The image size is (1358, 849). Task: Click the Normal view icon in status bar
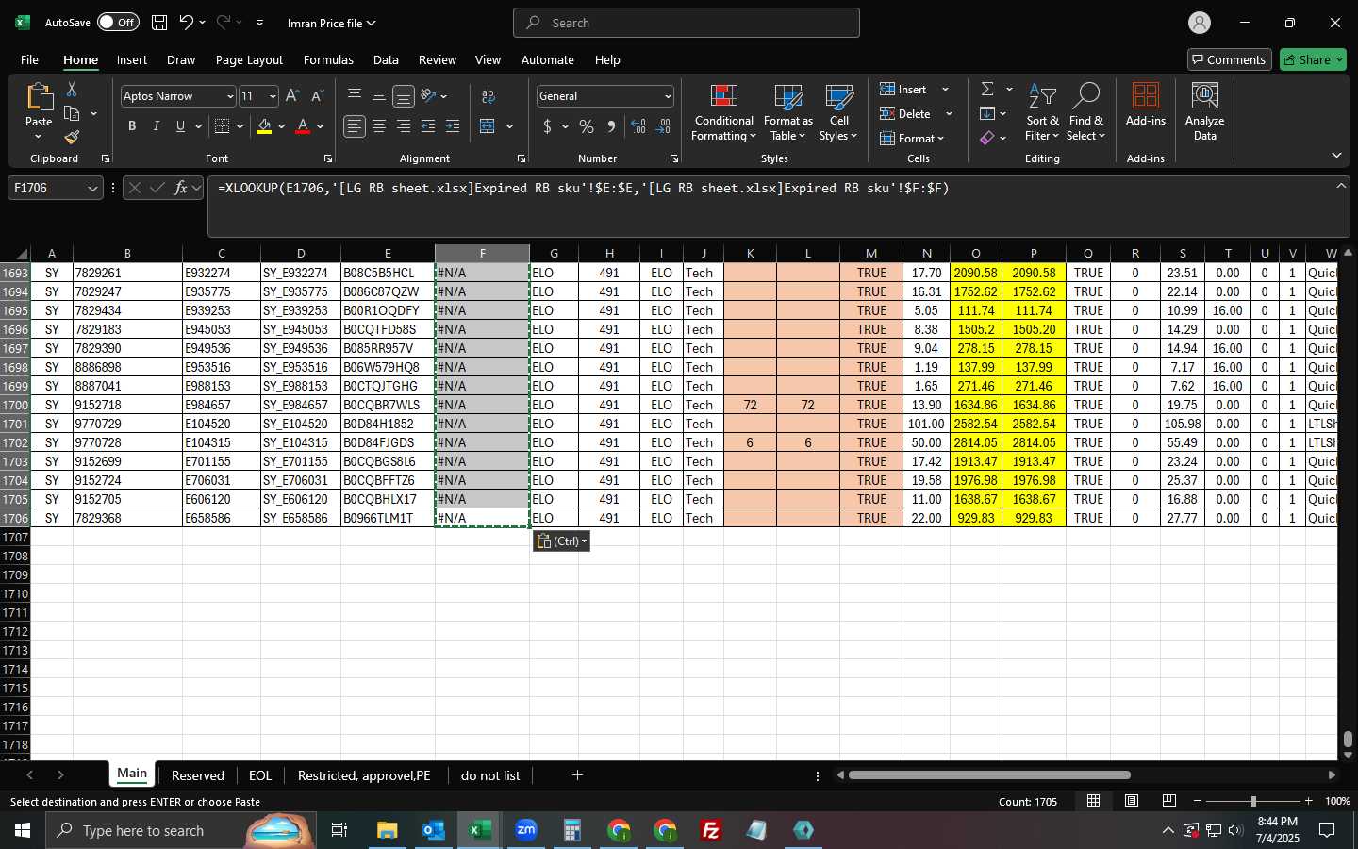(x=1093, y=801)
